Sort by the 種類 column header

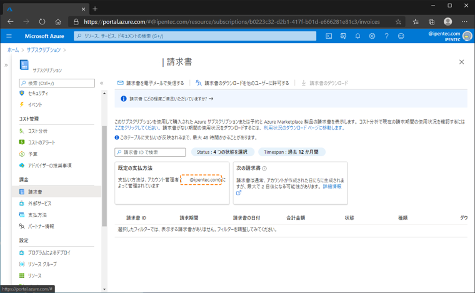pos(402,217)
